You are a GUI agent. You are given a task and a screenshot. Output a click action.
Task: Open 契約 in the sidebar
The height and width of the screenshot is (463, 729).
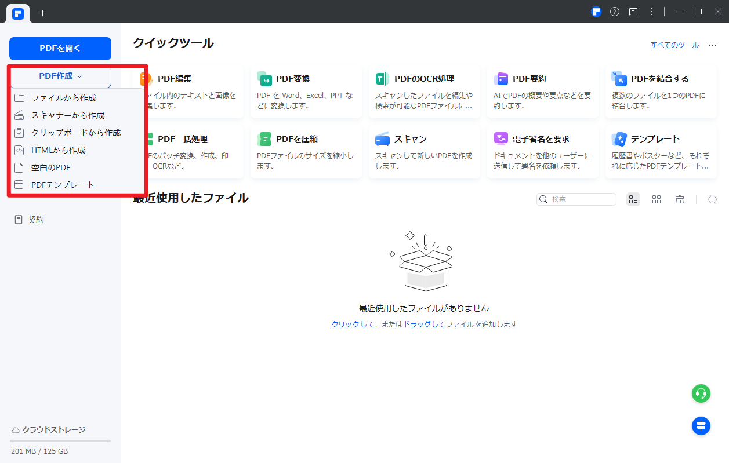click(x=29, y=220)
